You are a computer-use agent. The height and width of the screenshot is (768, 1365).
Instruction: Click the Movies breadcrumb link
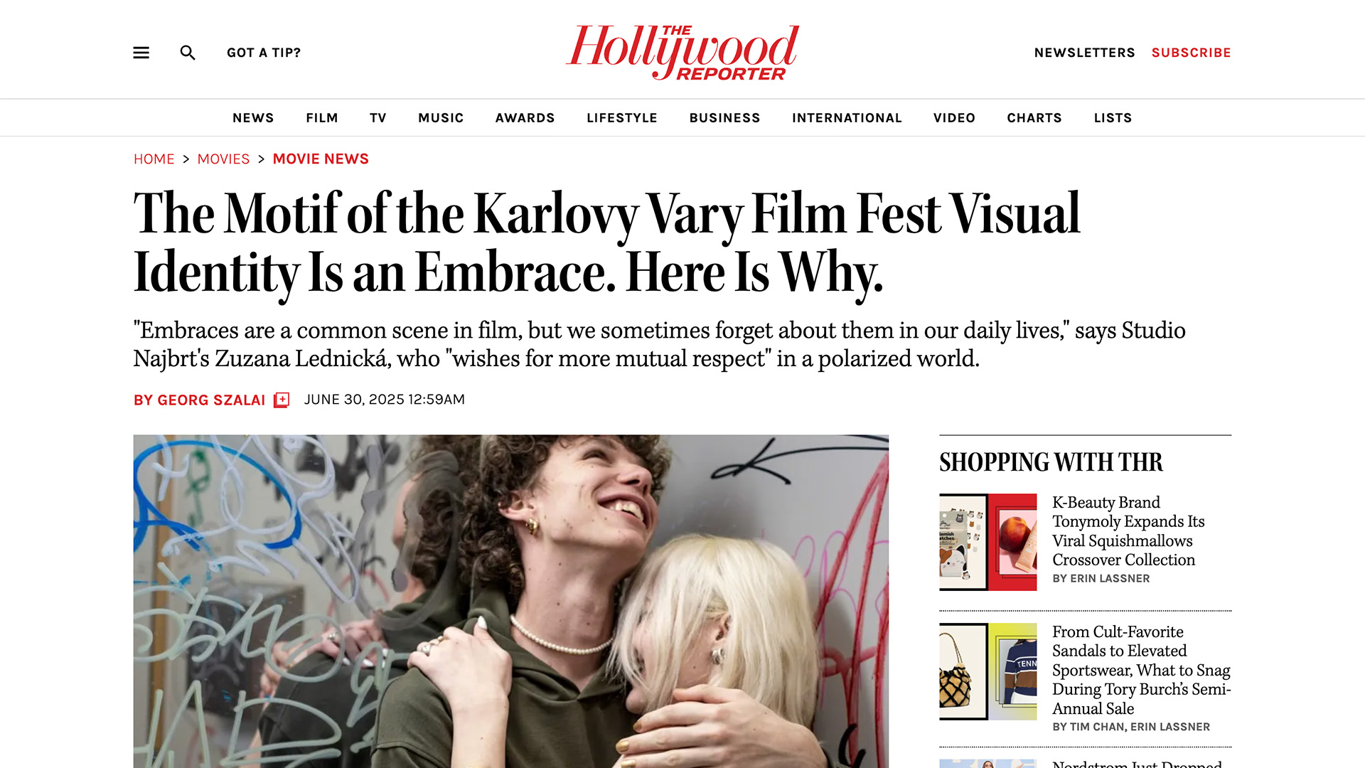coord(223,159)
